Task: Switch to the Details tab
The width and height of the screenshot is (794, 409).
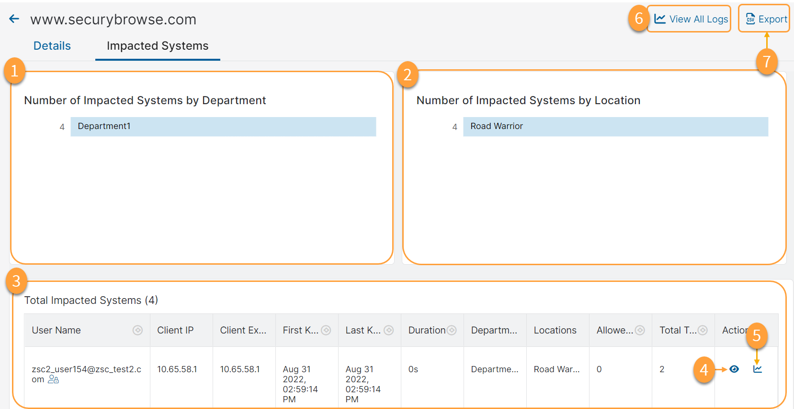Action: pos(52,46)
